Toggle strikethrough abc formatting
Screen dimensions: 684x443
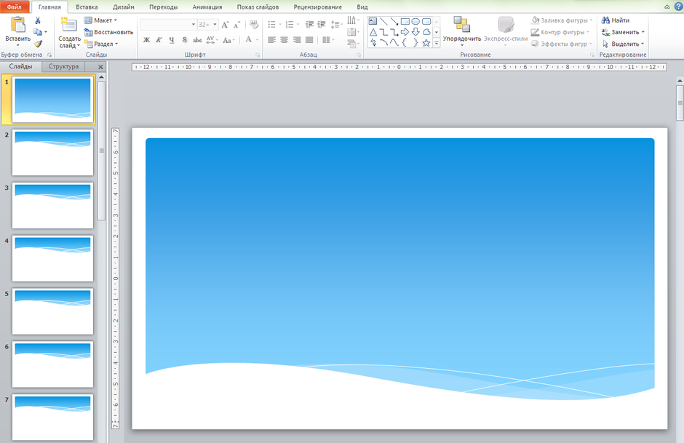tap(197, 40)
